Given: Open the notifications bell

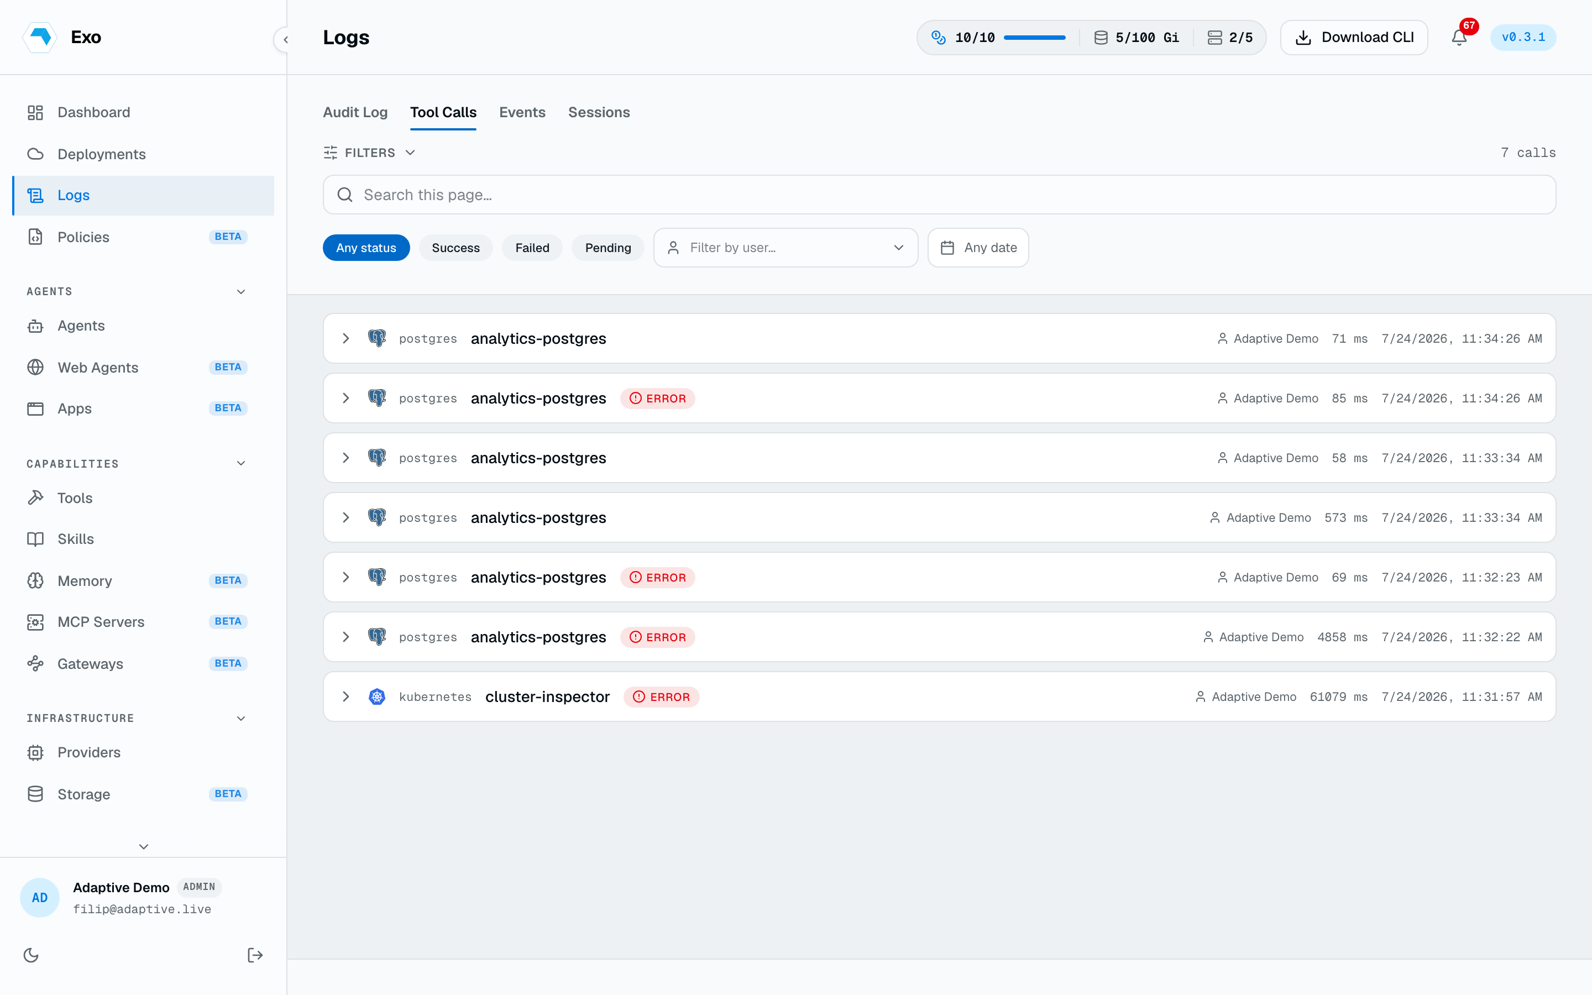Looking at the screenshot, I should coord(1459,38).
